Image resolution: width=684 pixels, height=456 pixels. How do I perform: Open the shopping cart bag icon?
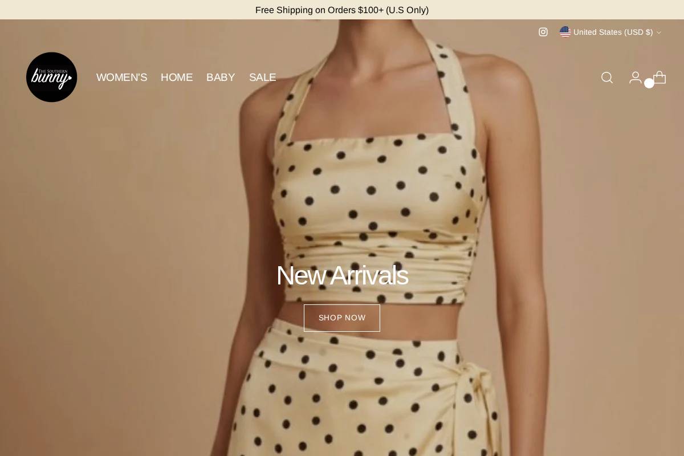(659, 78)
